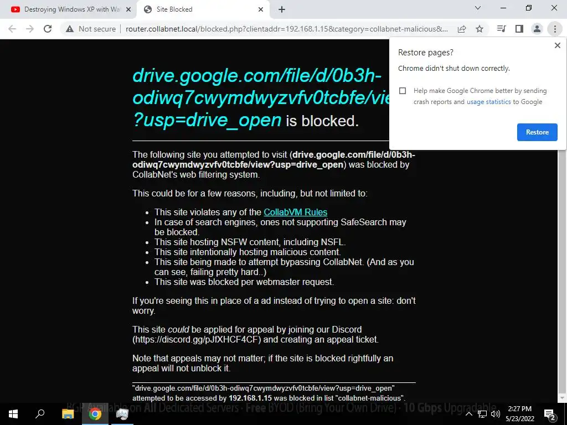Viewport: 567px width, 425px height.
Task: Open the Chrome profile avatar
Action: tap(537, 29)
